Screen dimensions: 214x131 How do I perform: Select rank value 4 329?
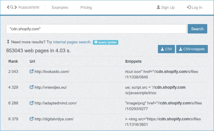pyautogui.click(x=13, y=87)
